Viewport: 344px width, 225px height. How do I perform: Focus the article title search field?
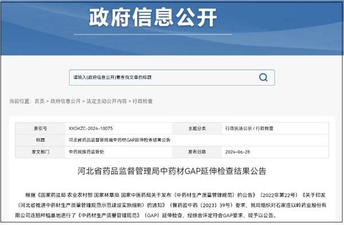point(172,77)
